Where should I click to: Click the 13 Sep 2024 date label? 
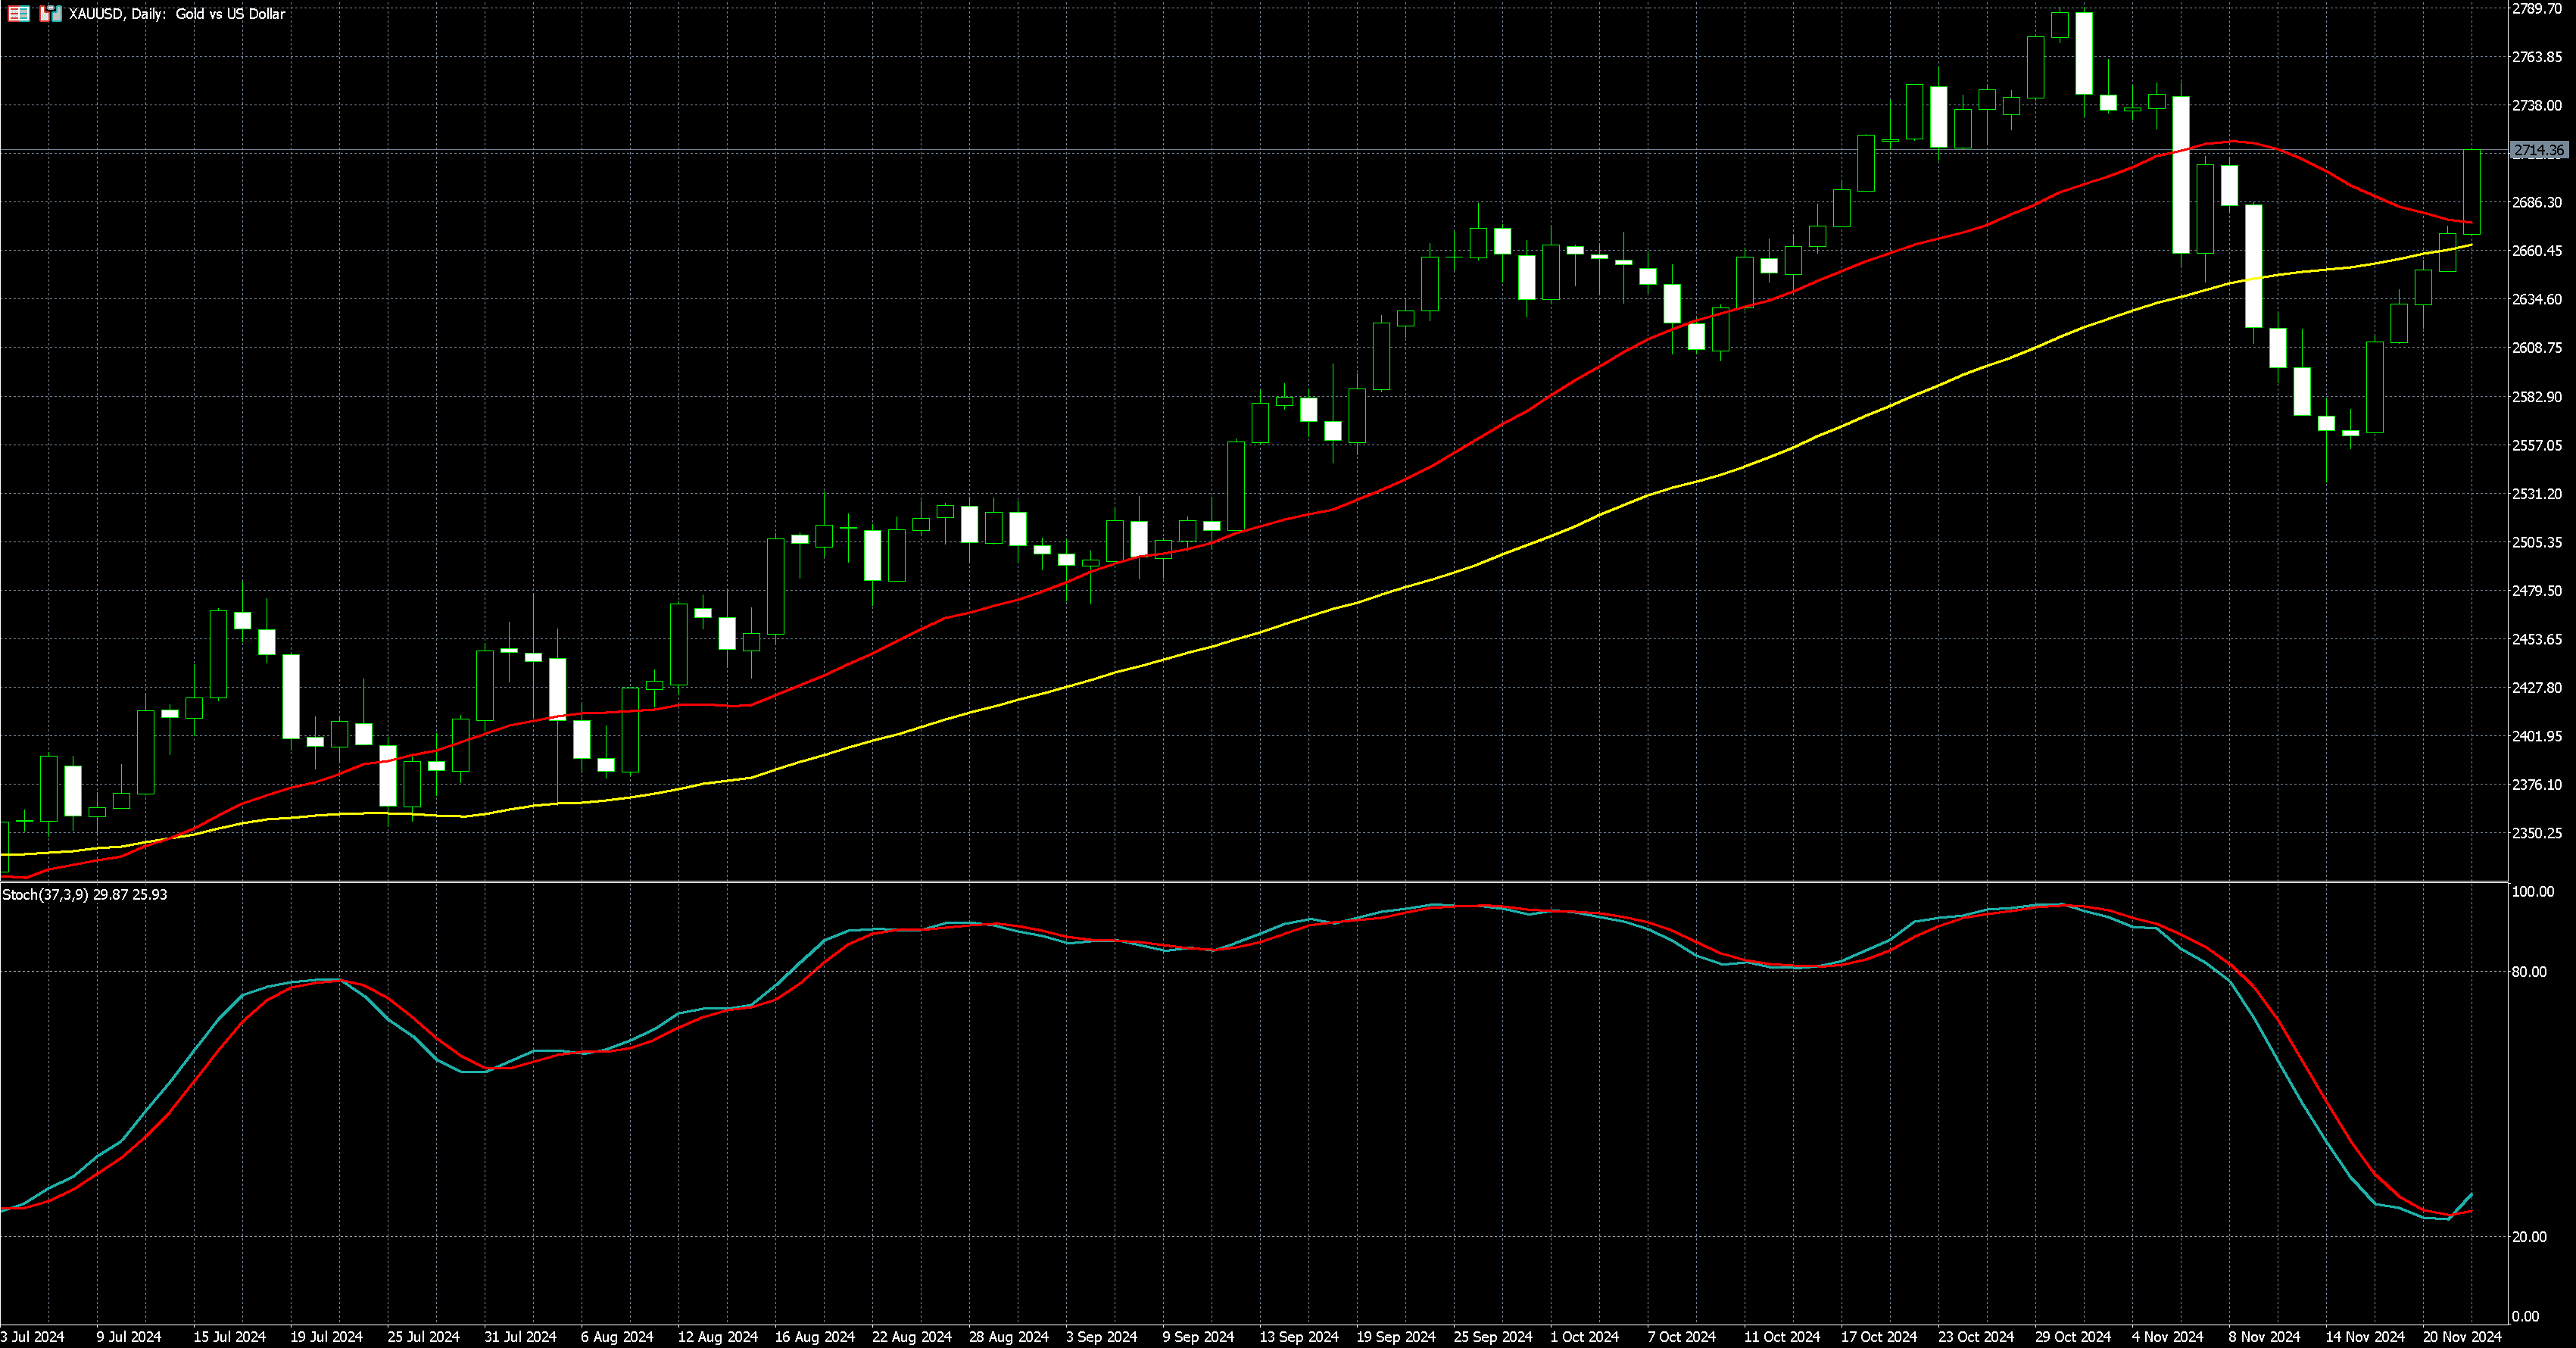point(1298,1337)
